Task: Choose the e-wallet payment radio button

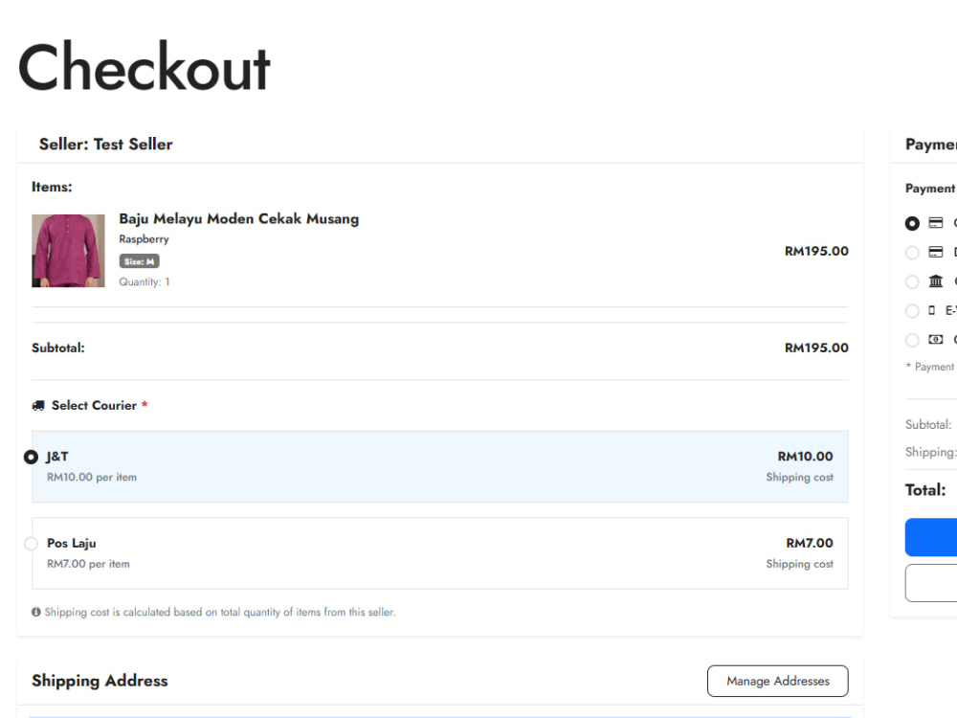Action: [912, 311]
